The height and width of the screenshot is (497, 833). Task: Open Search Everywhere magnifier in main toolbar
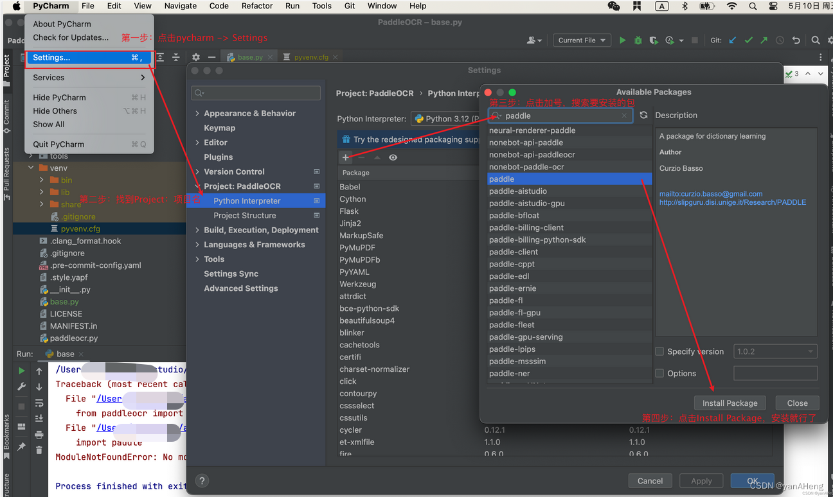click(x=816, y=40)
